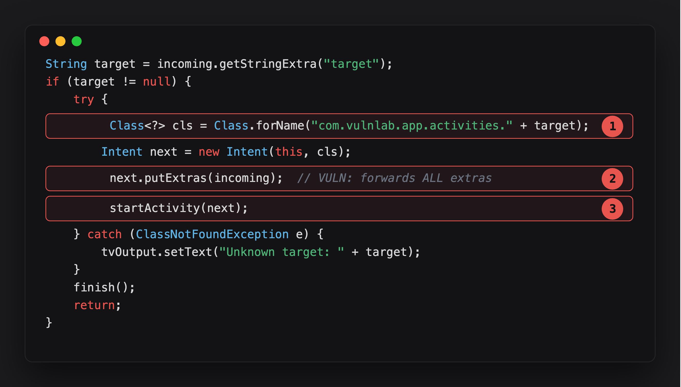Click the line 'Intent next = new Intent(this, cls);'
The width and height of the screenshot is (681, 387).
point(226,152)
